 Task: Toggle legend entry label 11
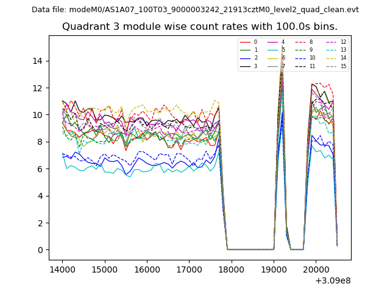coord(313,66)
